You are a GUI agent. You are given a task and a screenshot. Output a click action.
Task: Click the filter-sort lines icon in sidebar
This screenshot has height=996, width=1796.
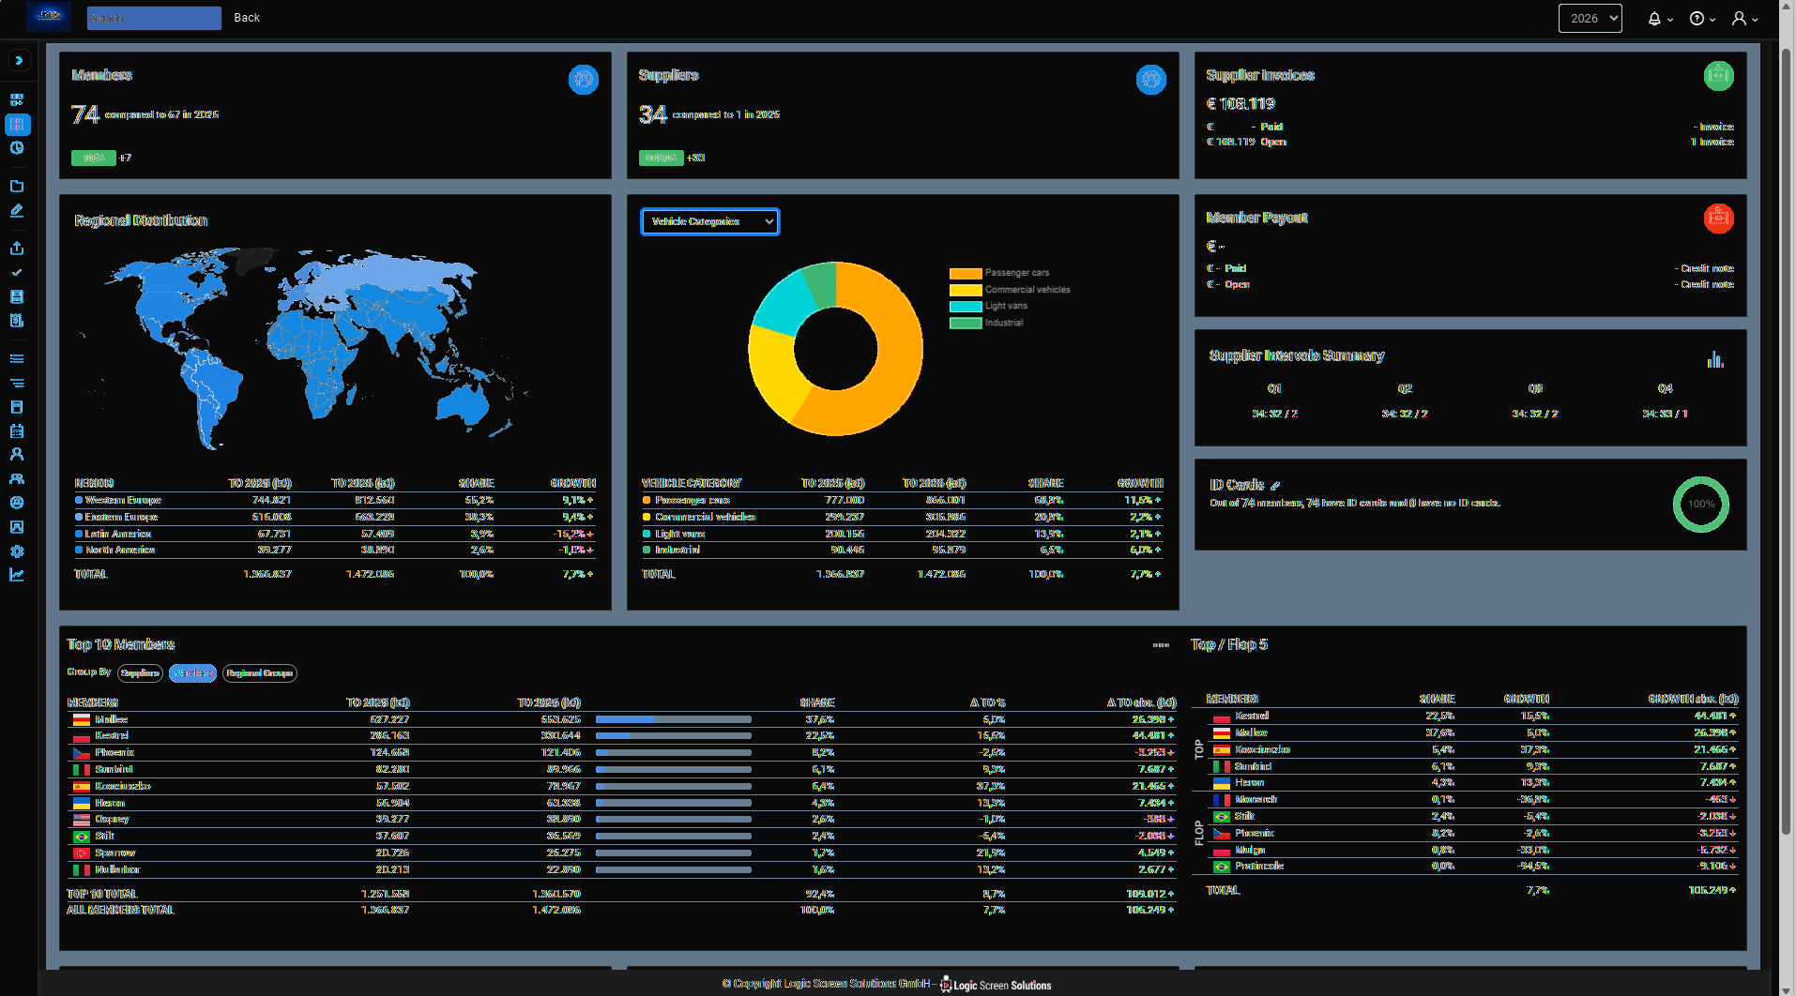(x=17, y=384)
